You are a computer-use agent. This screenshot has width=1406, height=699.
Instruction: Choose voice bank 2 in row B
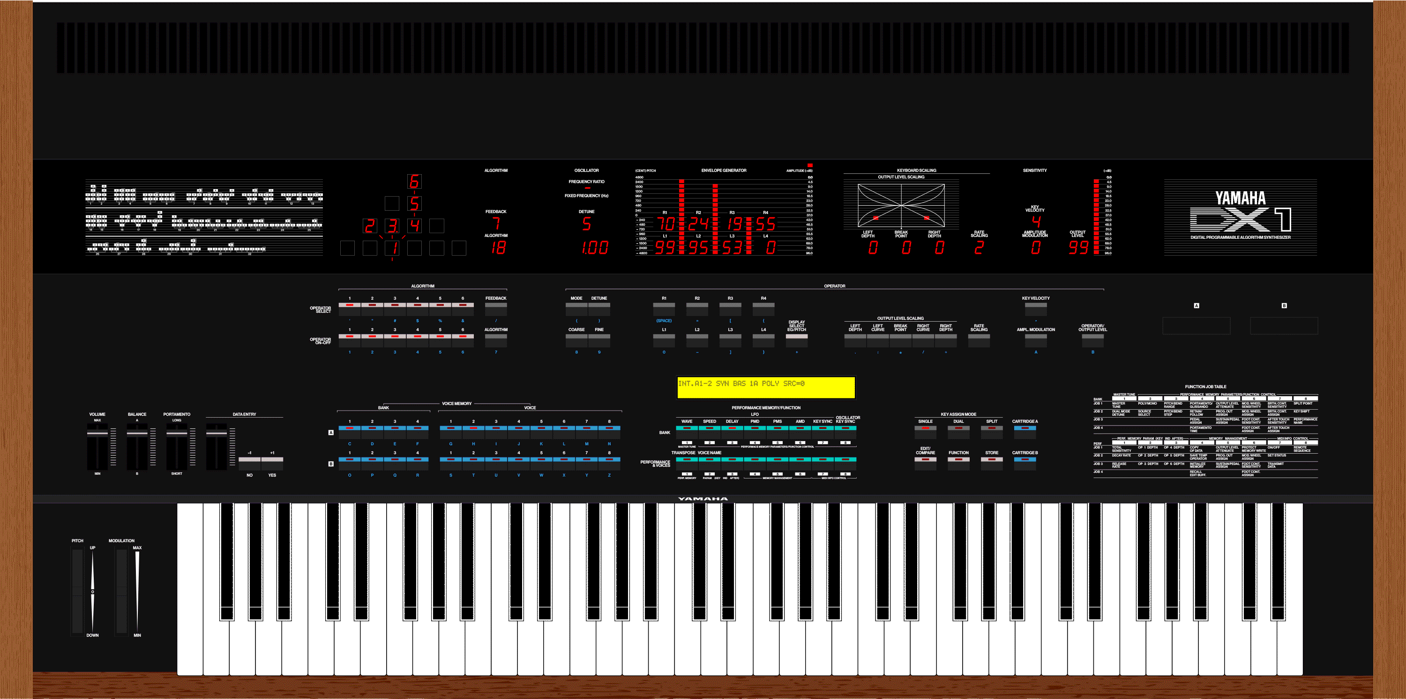click(x=372, y=463)
